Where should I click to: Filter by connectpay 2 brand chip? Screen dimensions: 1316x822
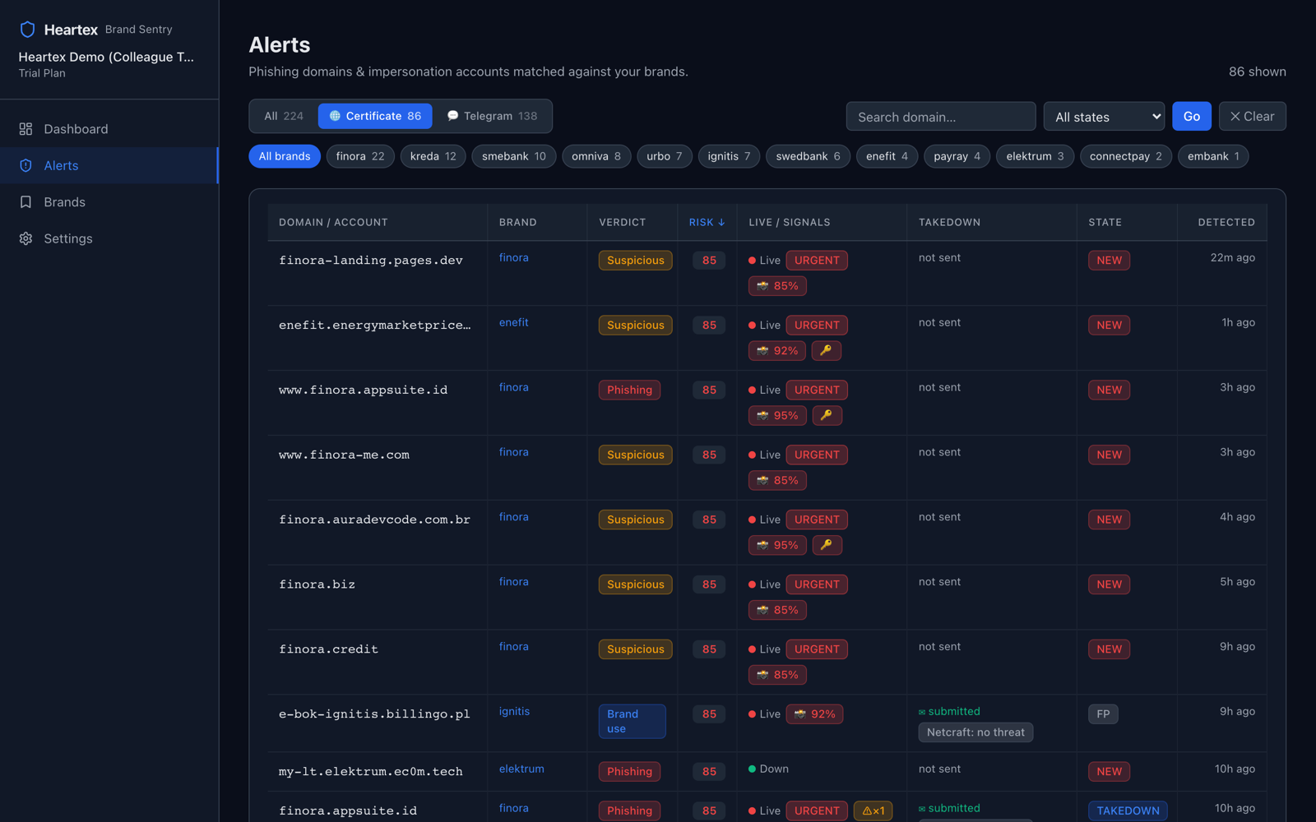click(1126, 156)
